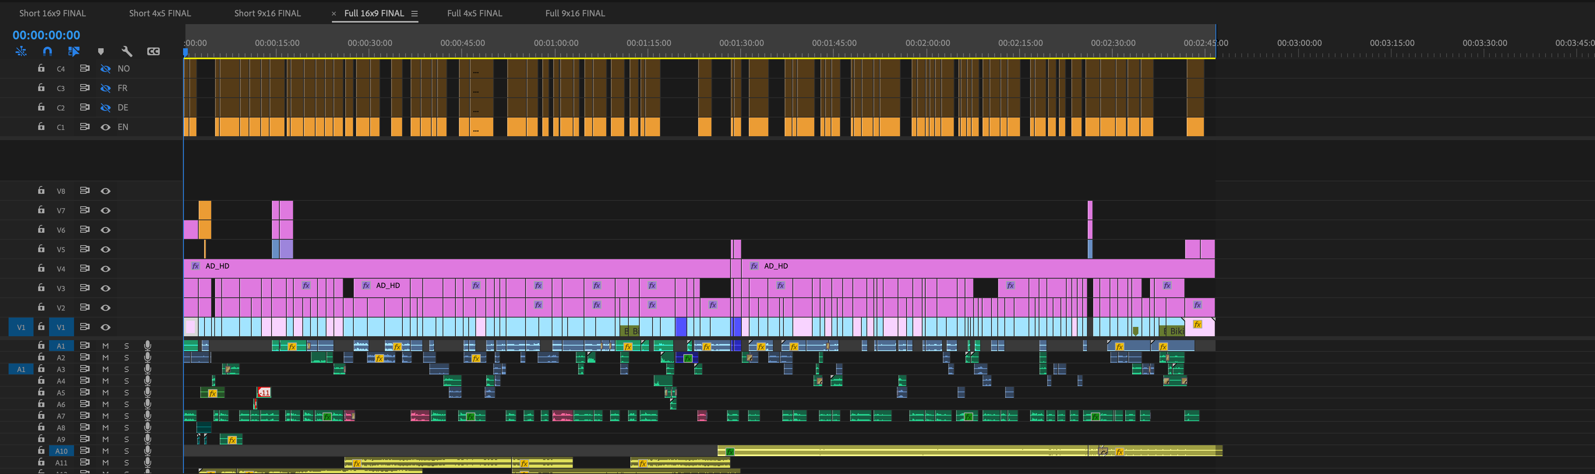The image size is (1595, 474).
Task: Click the Captions track options CC icon
Action: pyautogui.click(x=153, y=52)
